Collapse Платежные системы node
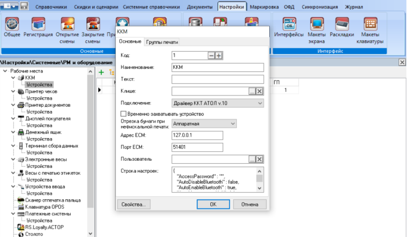 point(13,214)
